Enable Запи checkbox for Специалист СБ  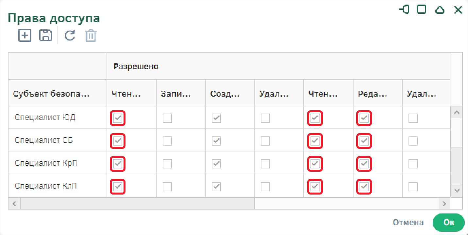(x=167, y=141)
